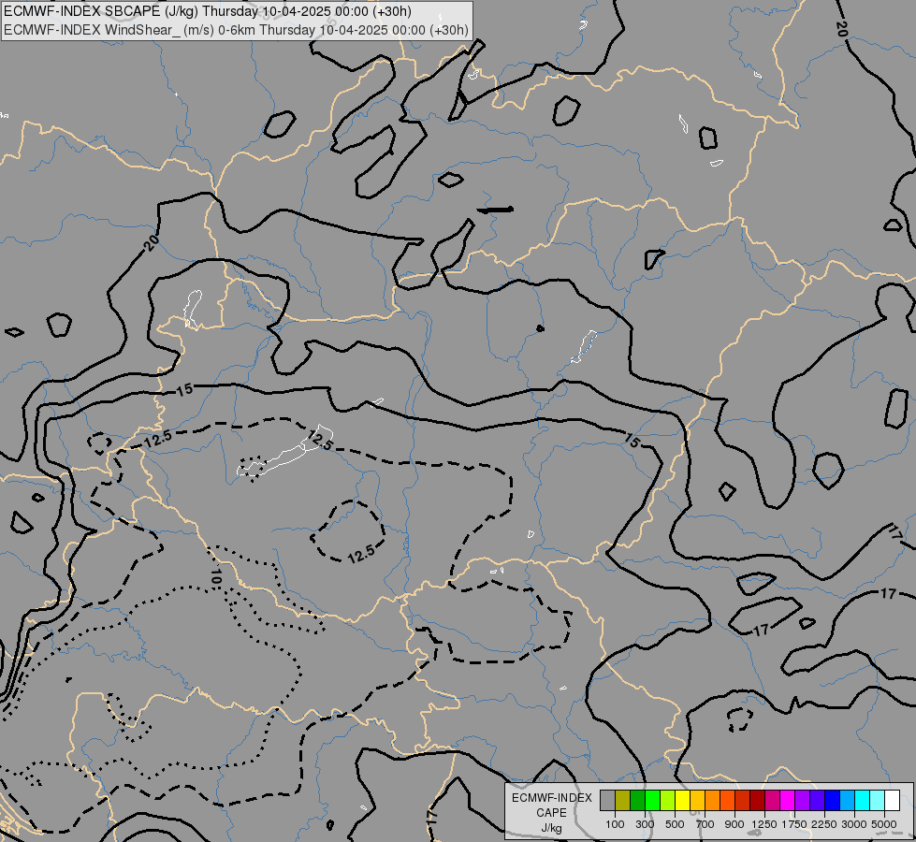The height and width of the screenshot is (842, 916).
Task: Click the olive swatch above 100 label
Action: [x=623, y=801]
